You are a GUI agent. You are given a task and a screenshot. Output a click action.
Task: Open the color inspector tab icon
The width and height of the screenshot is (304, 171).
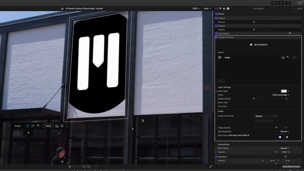pyautogui.click(x=220, y=9)
